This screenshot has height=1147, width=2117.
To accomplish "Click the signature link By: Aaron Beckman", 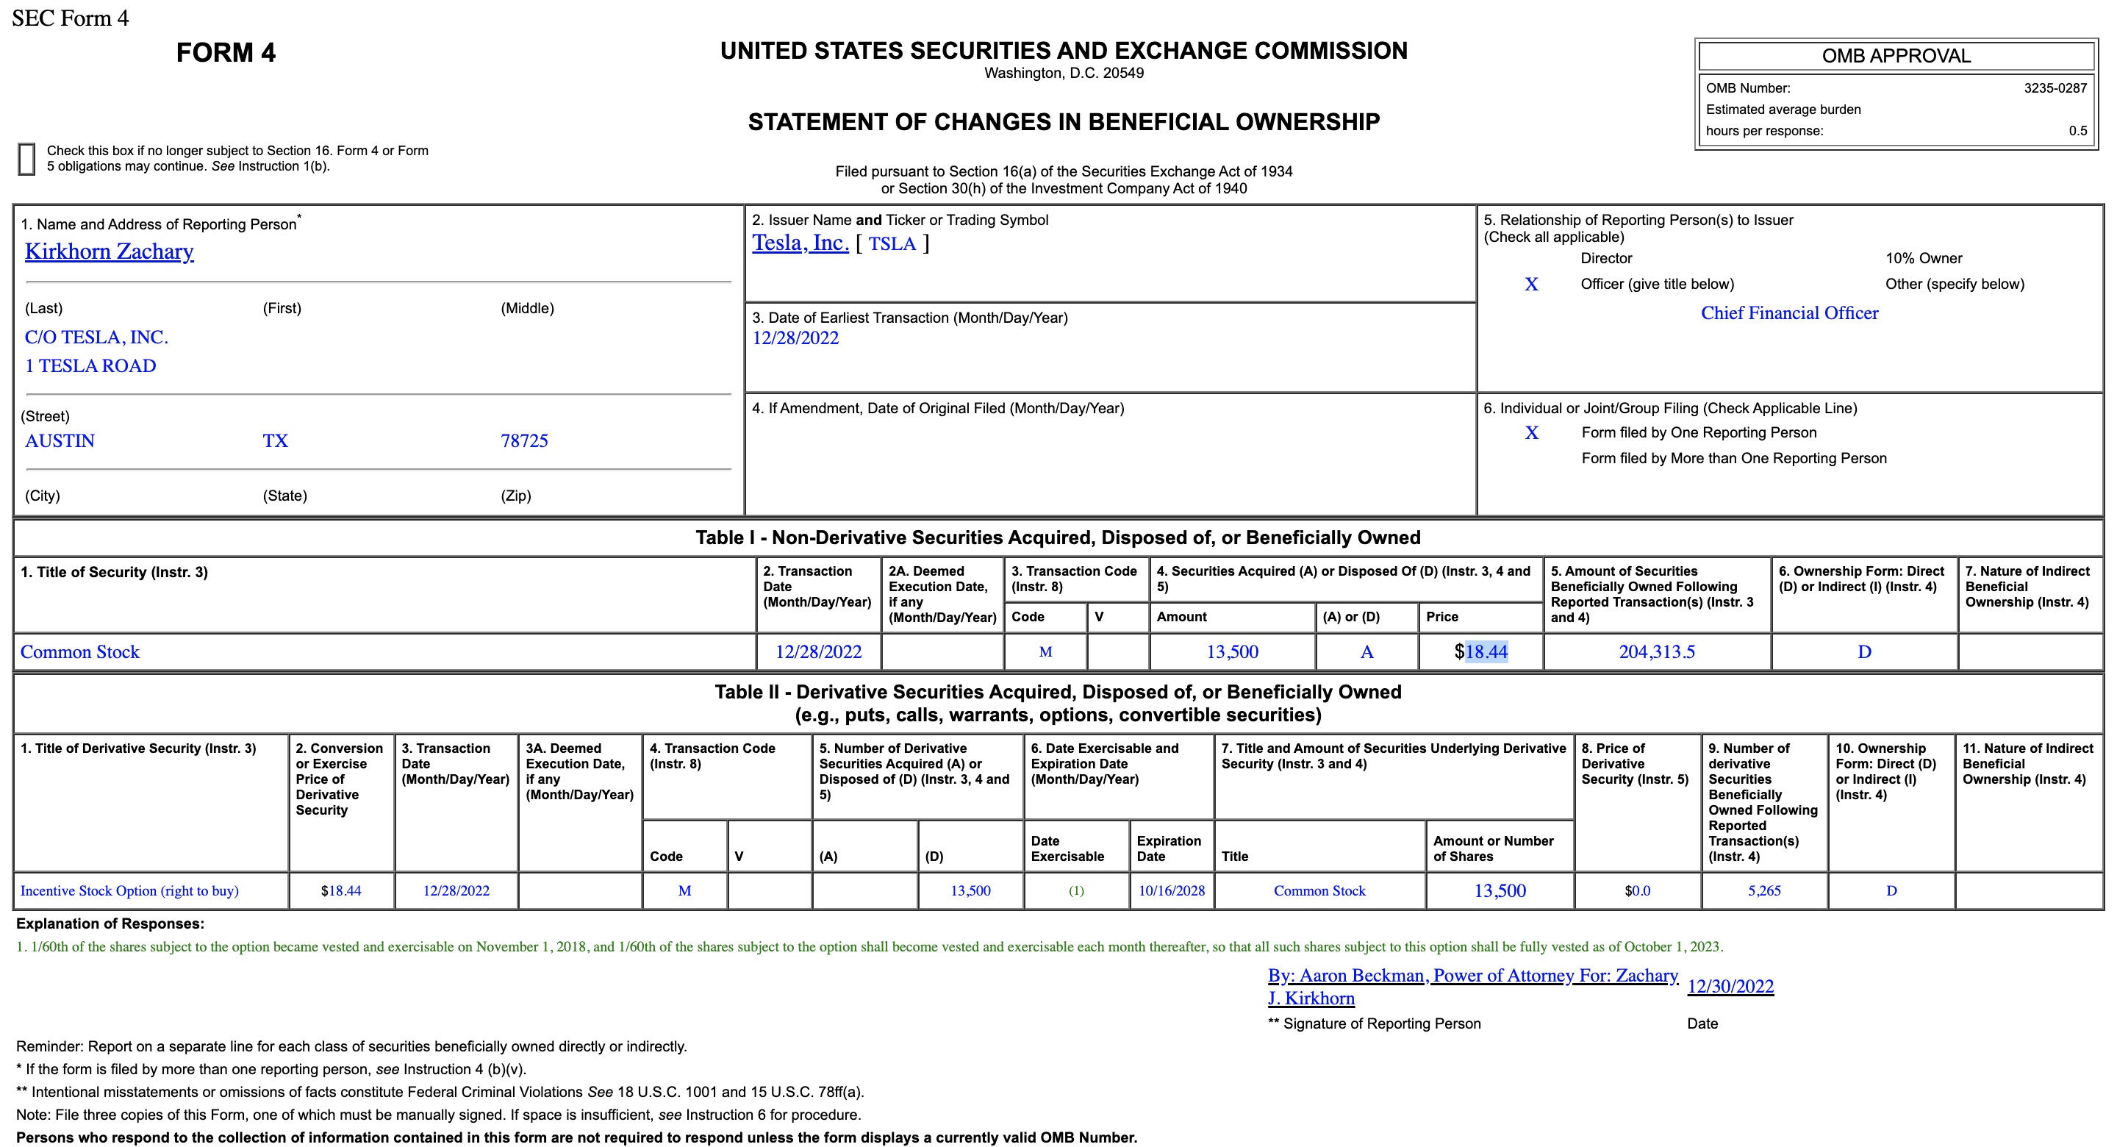I will pos(1472,987).
